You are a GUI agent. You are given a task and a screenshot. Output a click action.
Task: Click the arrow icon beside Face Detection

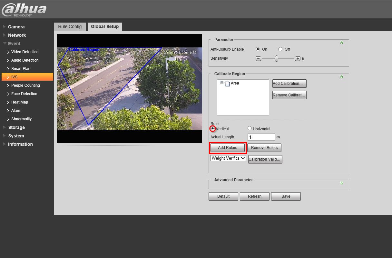[x=8, y=94]
